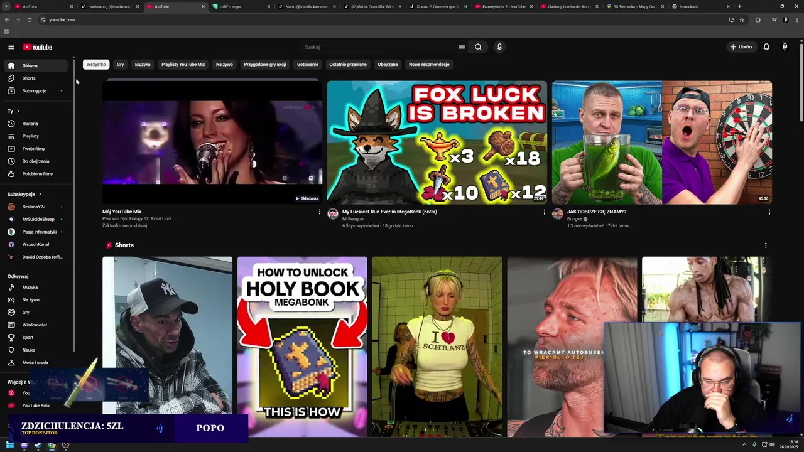Open options menu for JAK DOBRZE SIĘ ZNAMY
This screenshot has width=804, height=452.
769,212
